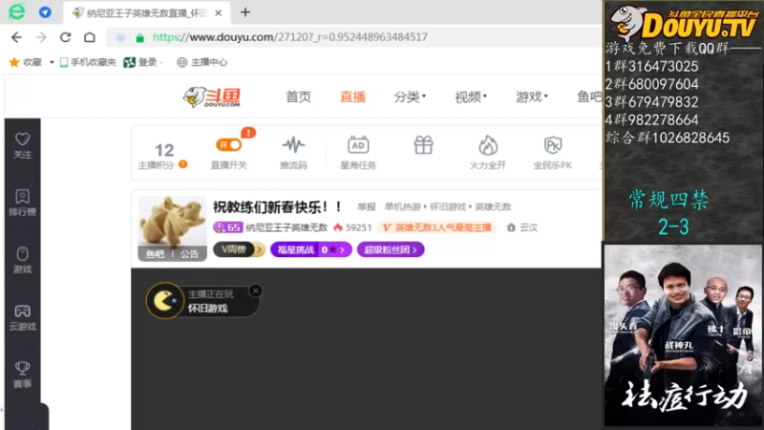Open 福星挑战 purple button

tap(311, 249)
